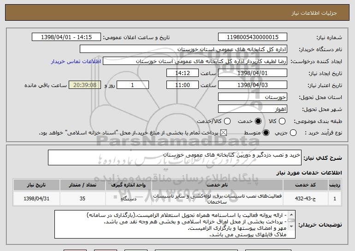Click the تاریخ ایجاد نیاز date field
This screenshot has height=251, width=355.
click(x=253, y=73)
